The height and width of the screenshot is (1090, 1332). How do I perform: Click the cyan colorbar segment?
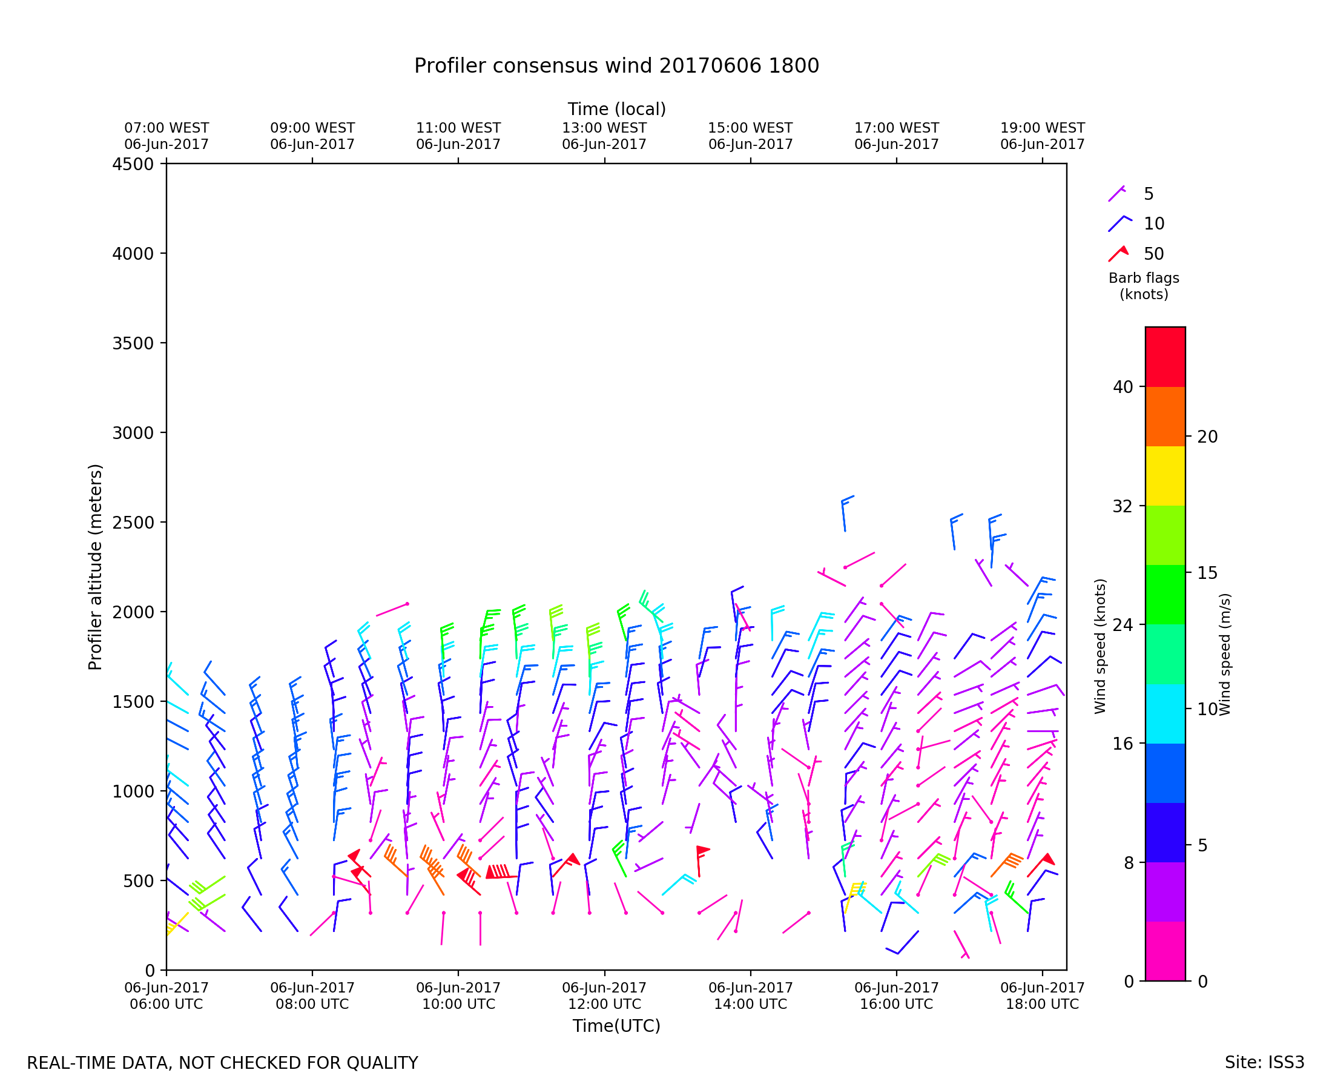tap(1165, 714)
